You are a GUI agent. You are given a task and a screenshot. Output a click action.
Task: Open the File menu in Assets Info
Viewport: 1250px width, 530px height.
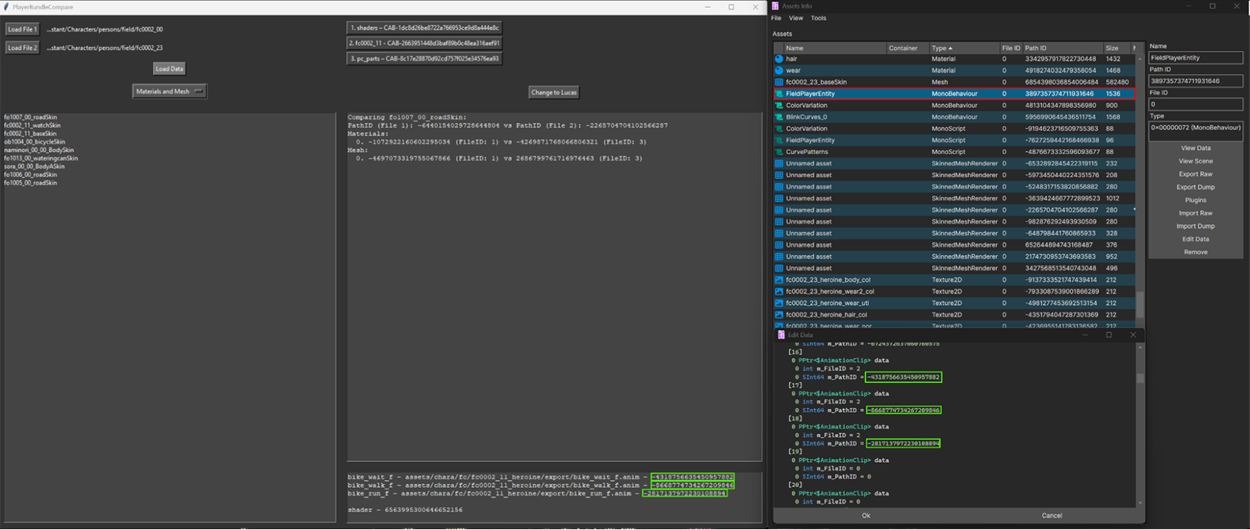776,18
